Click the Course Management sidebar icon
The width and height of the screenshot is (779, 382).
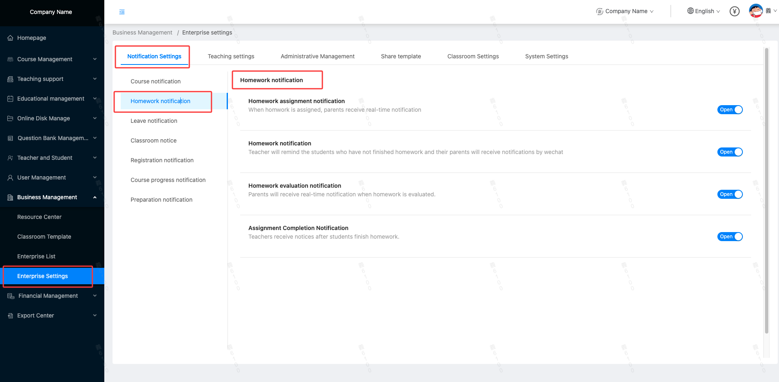click(x=10, y=60)
